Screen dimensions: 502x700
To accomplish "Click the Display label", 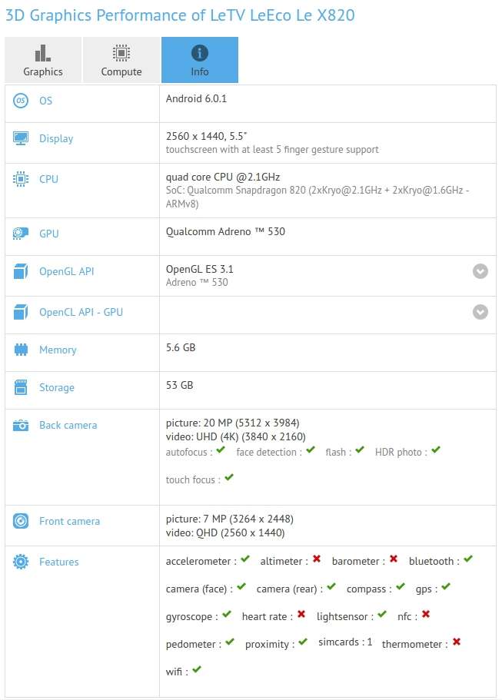I will click(x=56, y=139).
